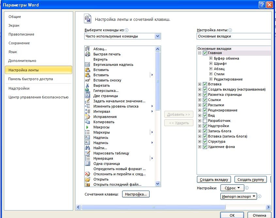Click the Создать группу button
Screen dimensions: 276x218
(251, 180)
